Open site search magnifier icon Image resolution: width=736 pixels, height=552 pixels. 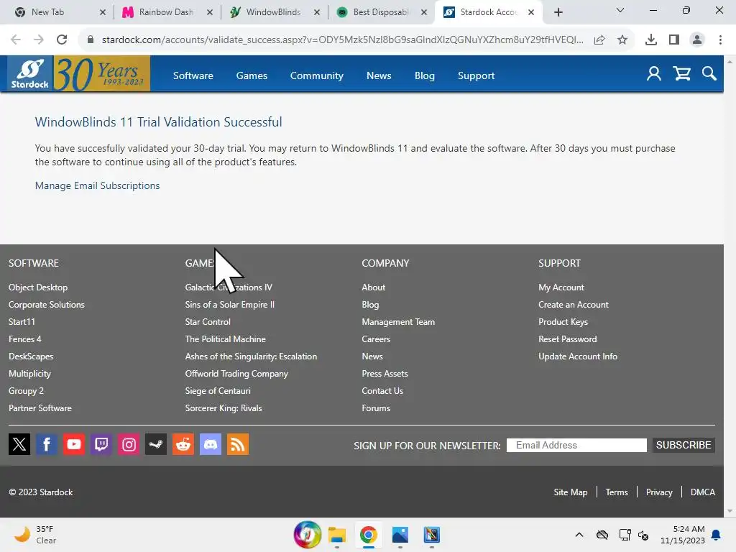tap(709, 74)
